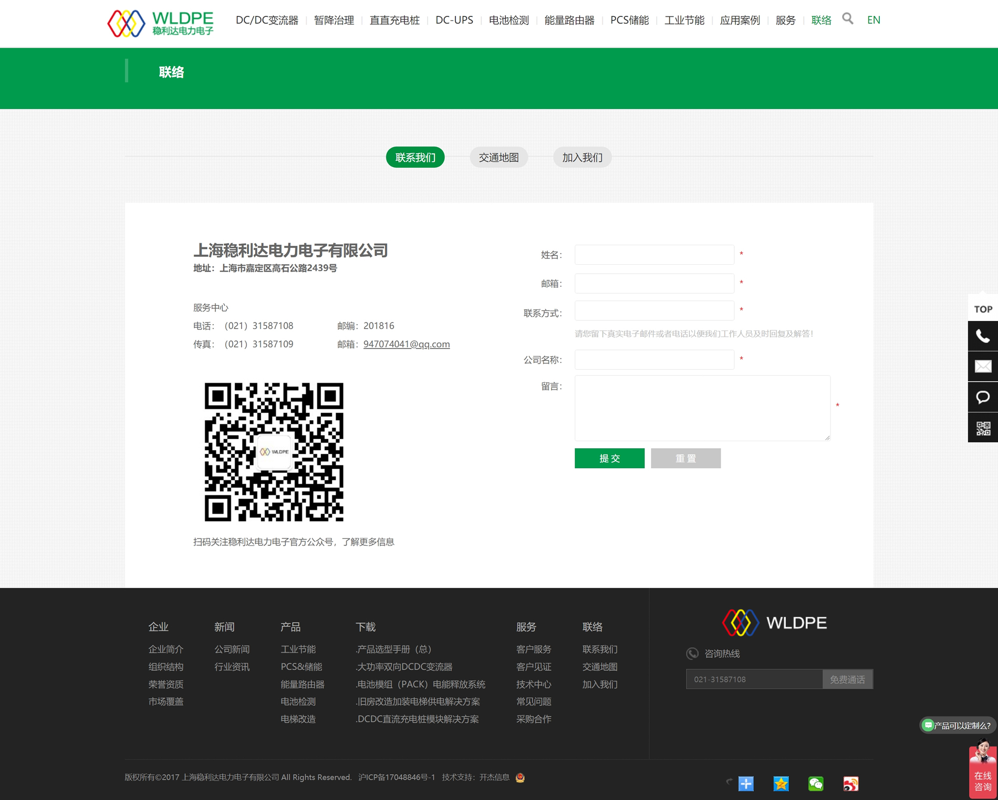Select the 联系我们 tab
This screenshot has height=800, width=998.
[x=415, y=157]
